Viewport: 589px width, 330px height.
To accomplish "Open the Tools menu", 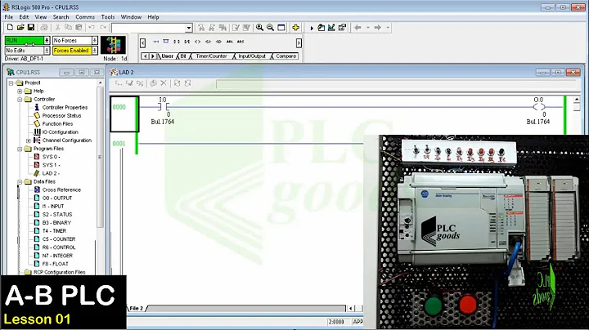I will [108, 17].
